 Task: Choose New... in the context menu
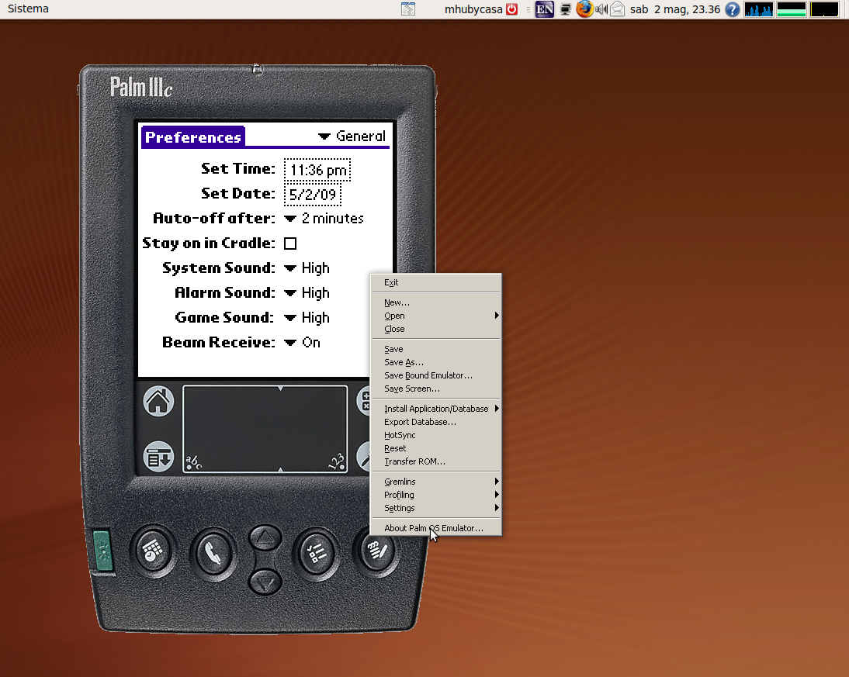pos(436,302)
